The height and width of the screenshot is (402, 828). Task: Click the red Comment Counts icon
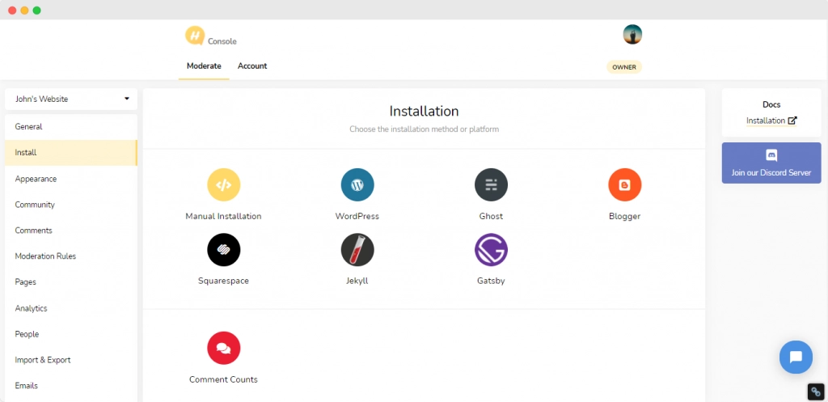(x=223, y=348)
